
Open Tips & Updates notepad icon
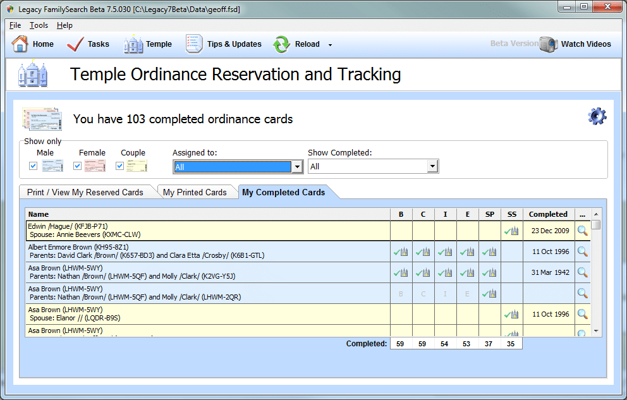click(194, 44)
